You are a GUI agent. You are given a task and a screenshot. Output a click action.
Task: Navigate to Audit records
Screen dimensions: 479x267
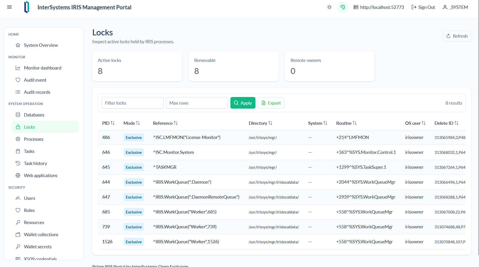click(x=45, y=92)
